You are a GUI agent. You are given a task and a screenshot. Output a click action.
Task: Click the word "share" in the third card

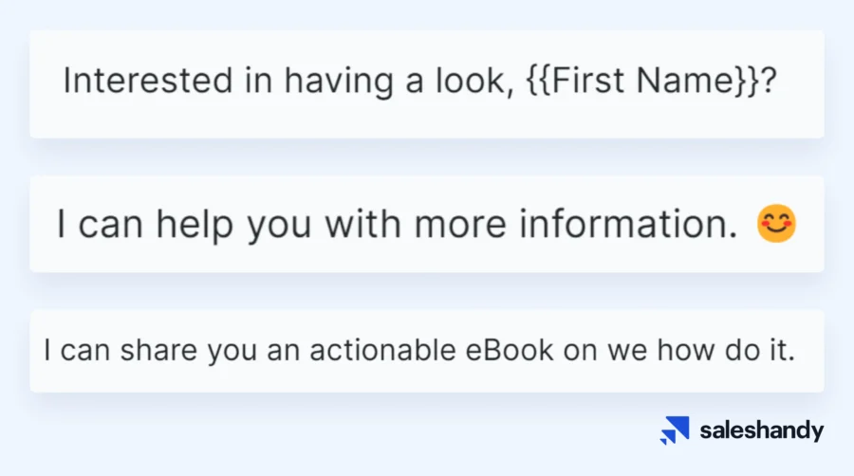[x=163, y=351]
